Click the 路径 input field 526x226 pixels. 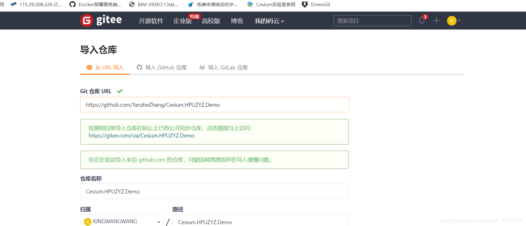[x=261, y=221]
